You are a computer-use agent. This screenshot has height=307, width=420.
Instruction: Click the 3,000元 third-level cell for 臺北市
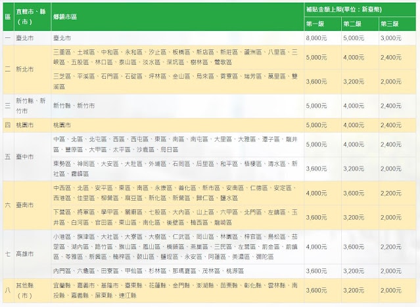point(391,39)
